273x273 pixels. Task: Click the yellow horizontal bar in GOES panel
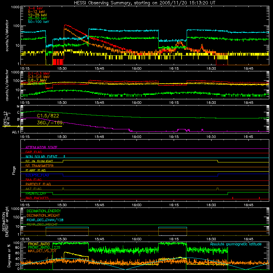click(32, 126)
